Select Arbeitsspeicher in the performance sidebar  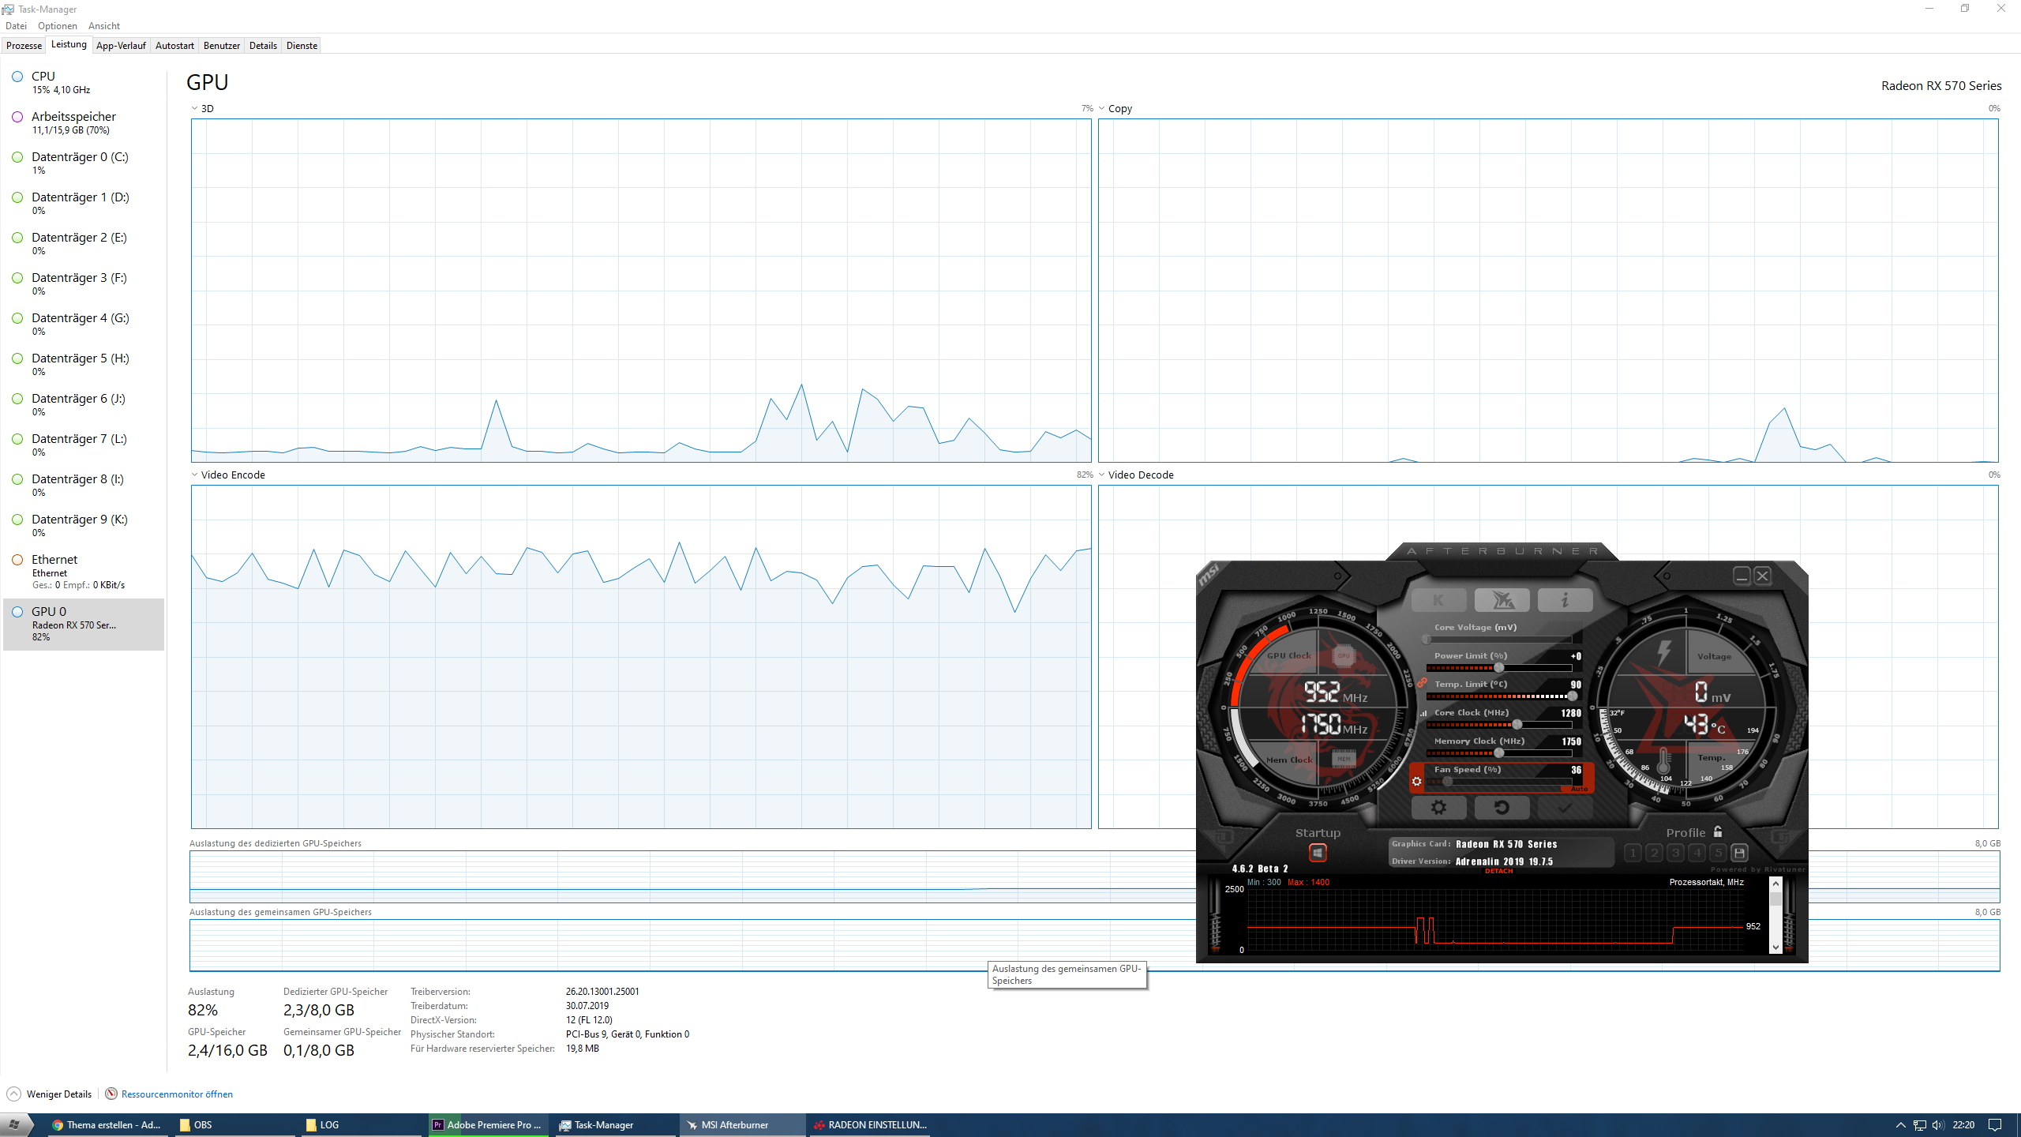[x=73, y=117]
